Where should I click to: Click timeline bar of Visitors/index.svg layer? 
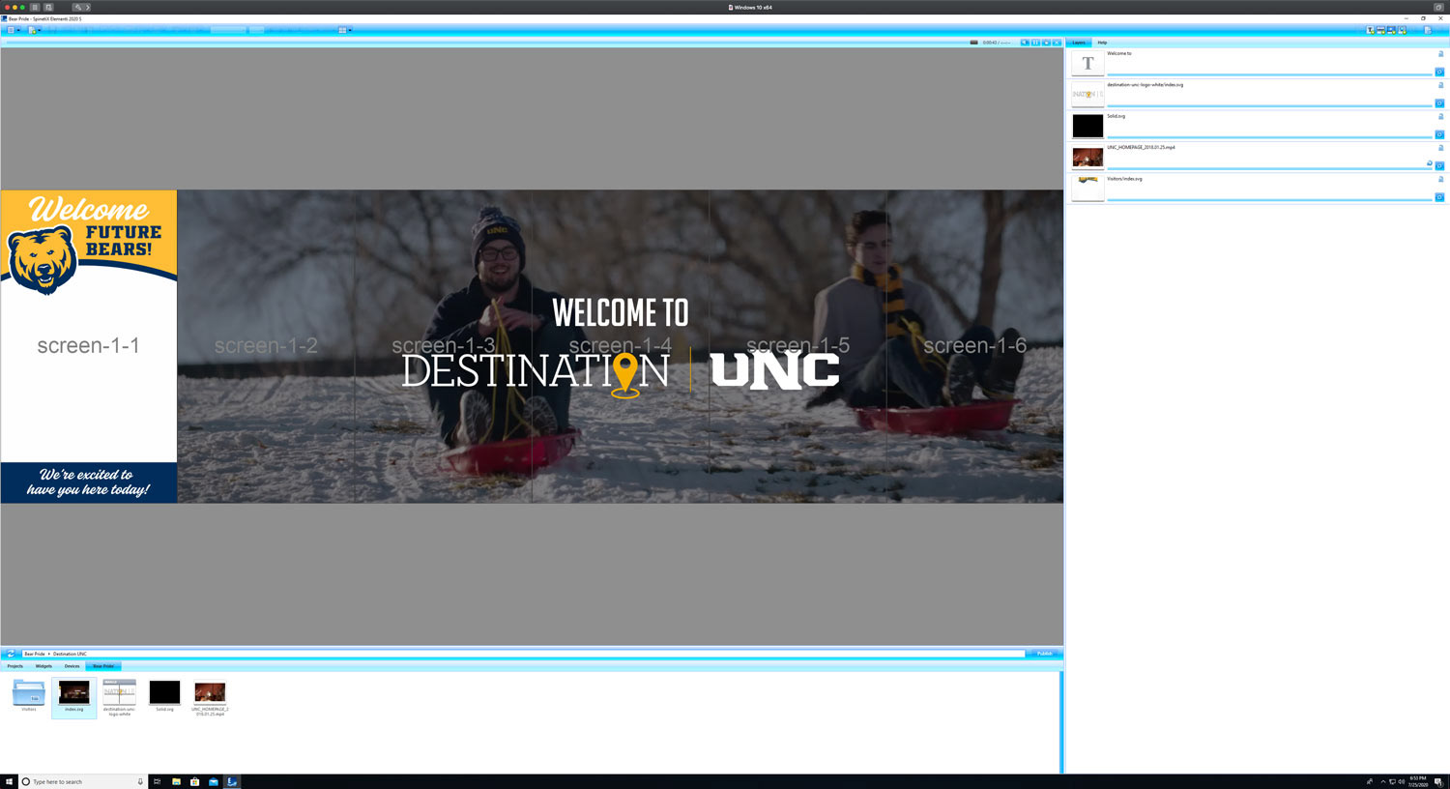[x=1269, y=200]
